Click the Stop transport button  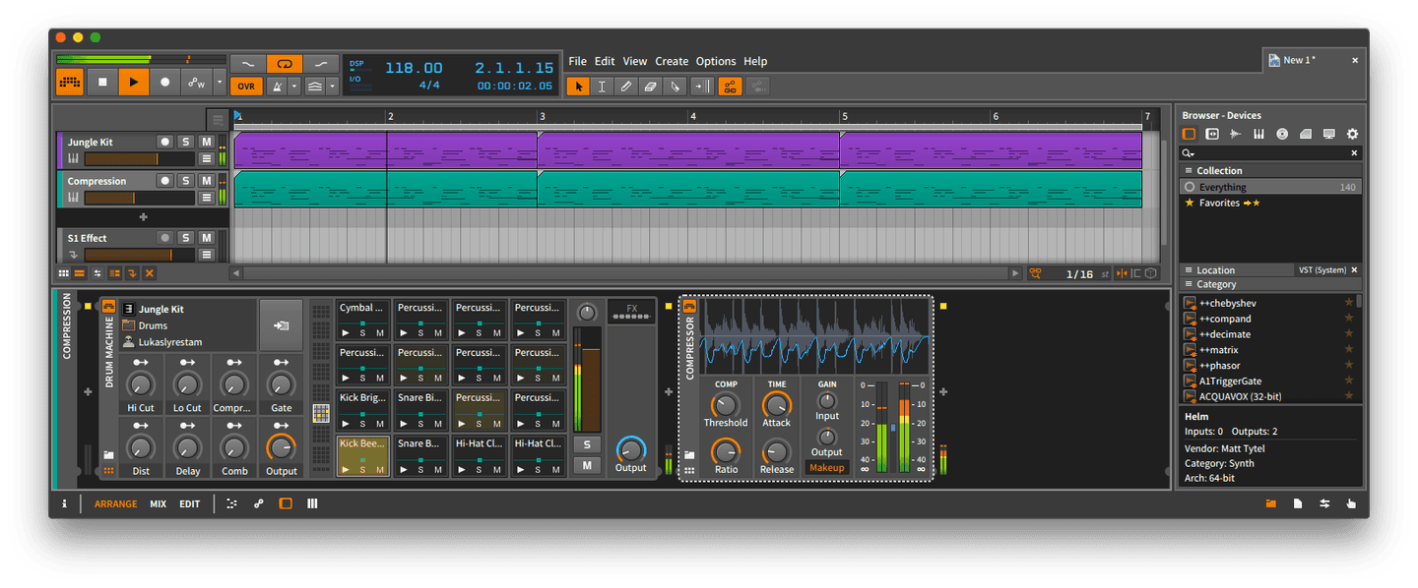[x=102, y=83]
